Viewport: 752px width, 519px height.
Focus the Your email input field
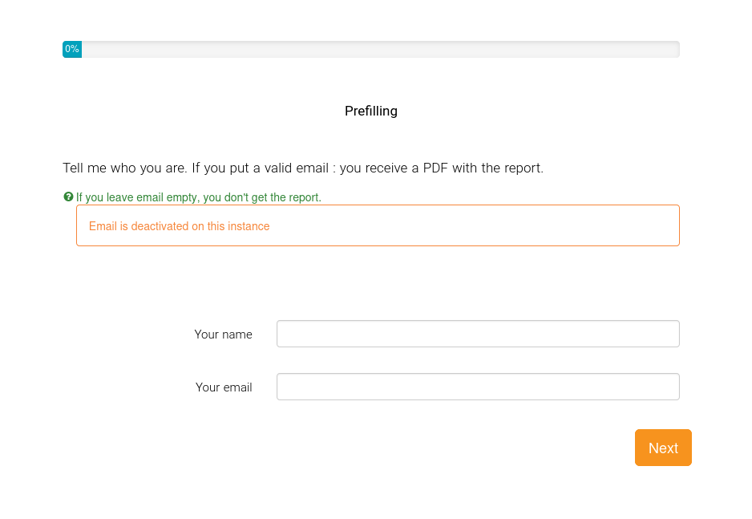click(478, 387)
